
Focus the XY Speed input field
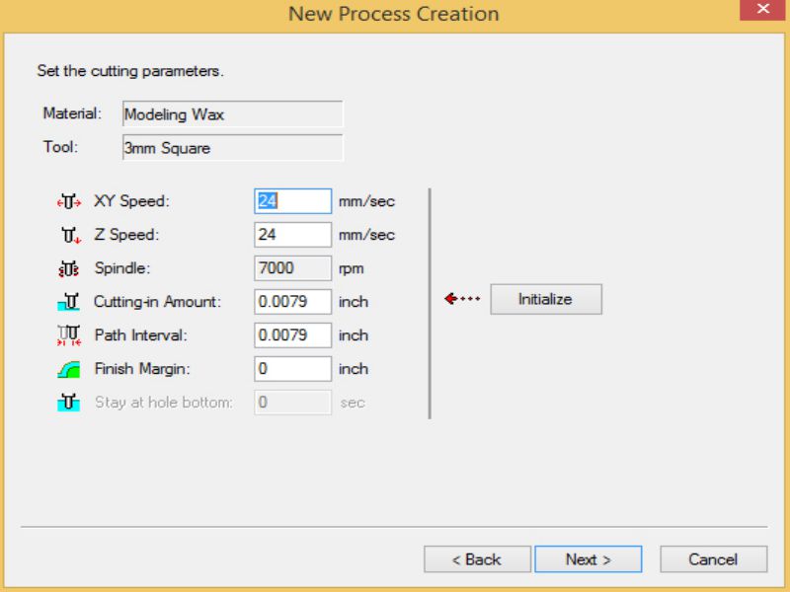(293, 201)
